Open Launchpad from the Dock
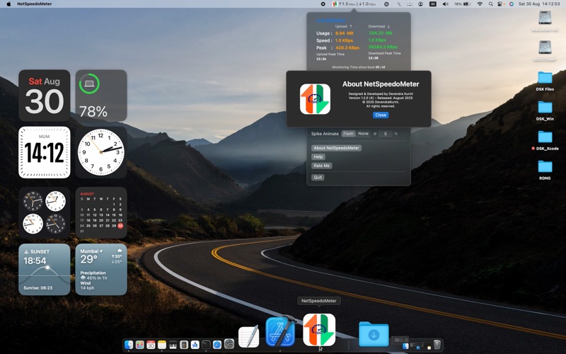Screen dimensions: 566x354 [139, 345]
